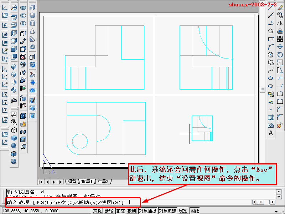Image resolution: width=285 pixels, height=214 pixels.
Task: Jump to first layout tab arrow
Action: tap(41, 182)
